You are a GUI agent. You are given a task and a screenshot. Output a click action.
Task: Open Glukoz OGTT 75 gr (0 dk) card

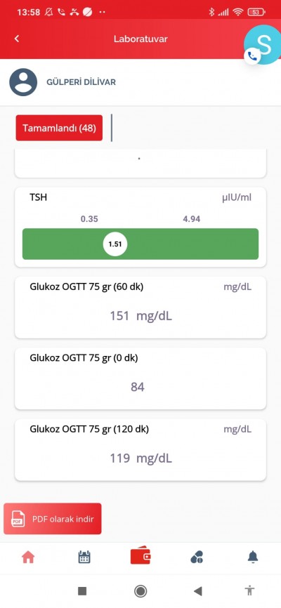pos(140,378)
